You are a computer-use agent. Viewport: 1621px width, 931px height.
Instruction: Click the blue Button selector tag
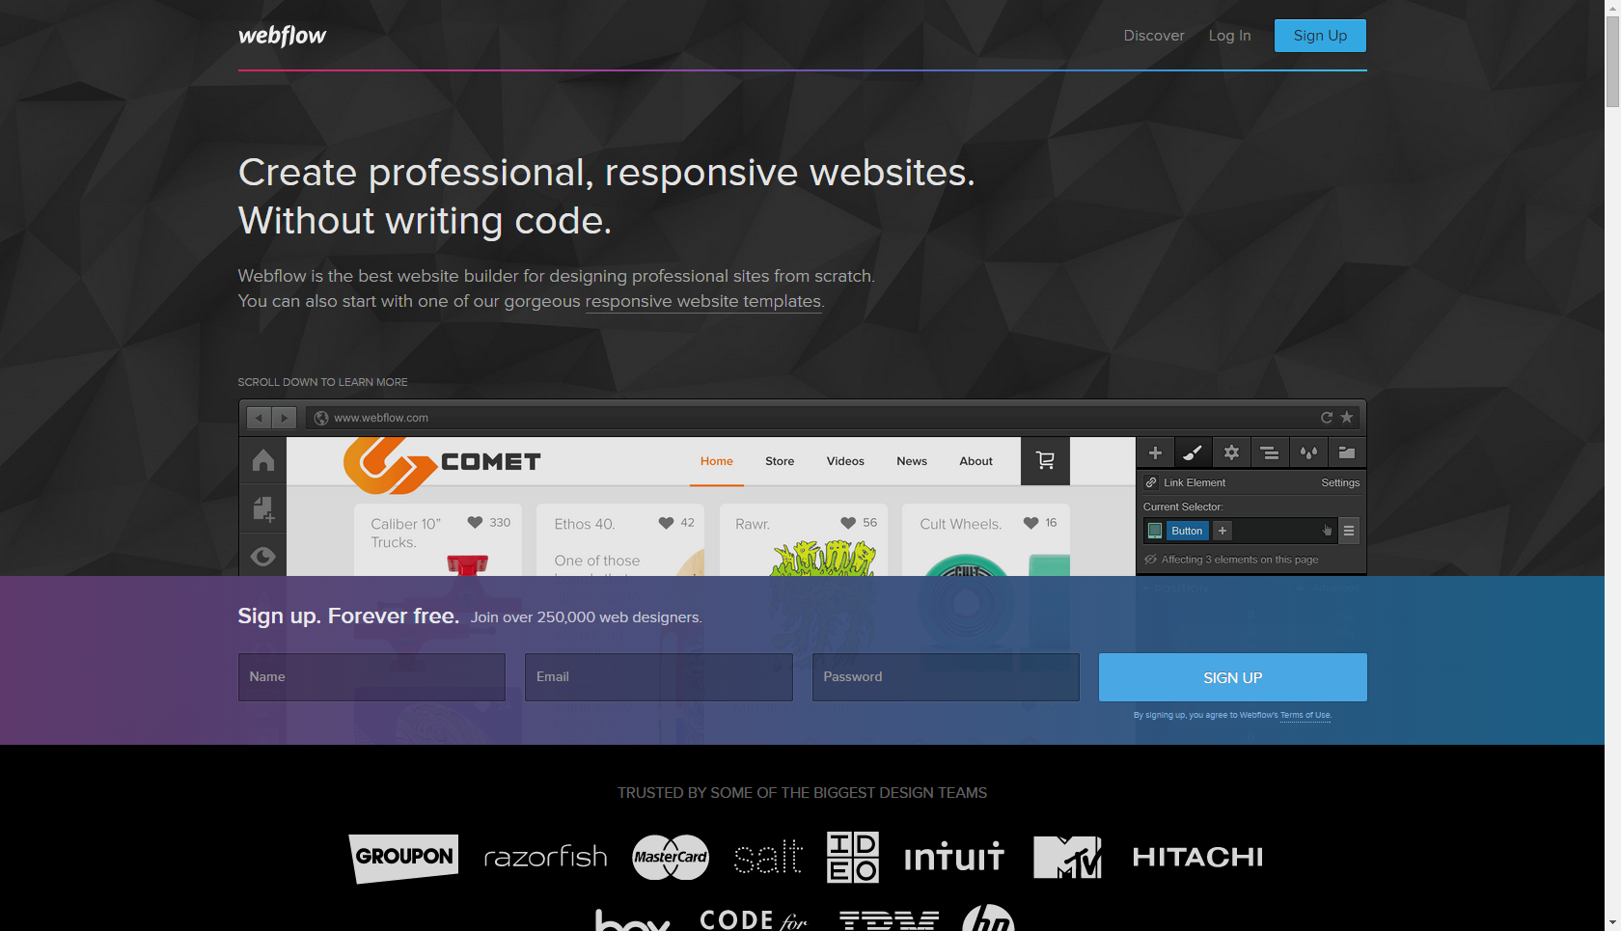point(1187,531)
